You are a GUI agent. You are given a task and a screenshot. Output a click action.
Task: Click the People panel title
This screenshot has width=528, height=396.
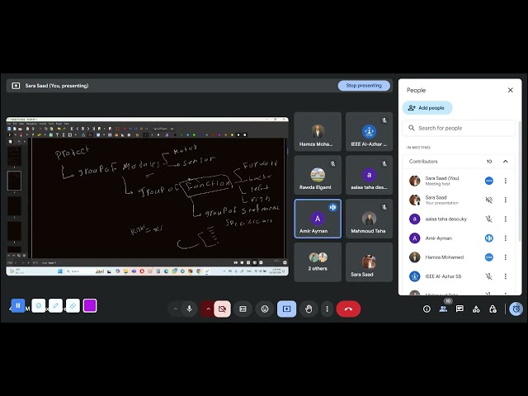coord(416,90)
